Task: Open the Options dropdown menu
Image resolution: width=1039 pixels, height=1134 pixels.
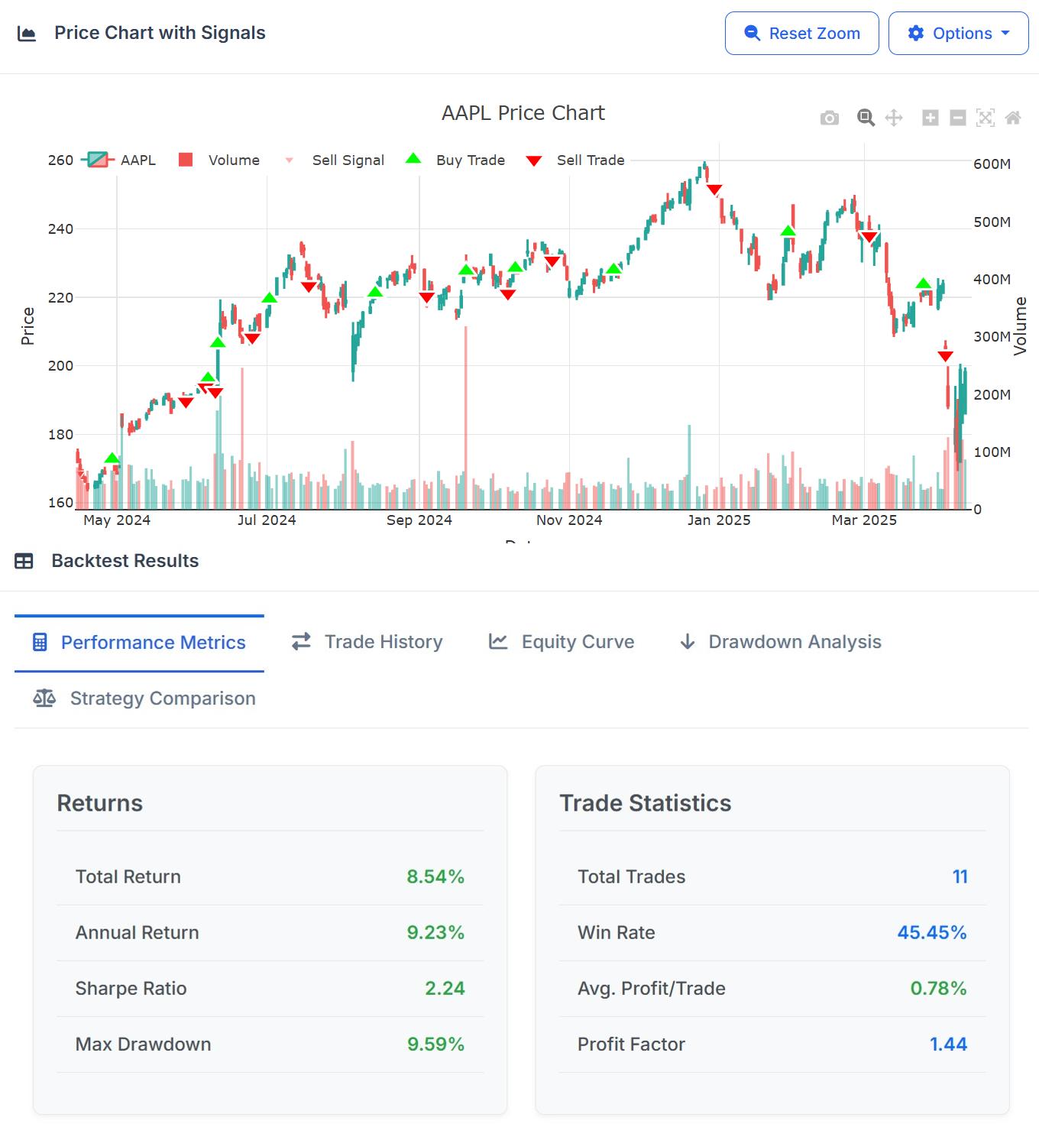Action: [958, 33]
